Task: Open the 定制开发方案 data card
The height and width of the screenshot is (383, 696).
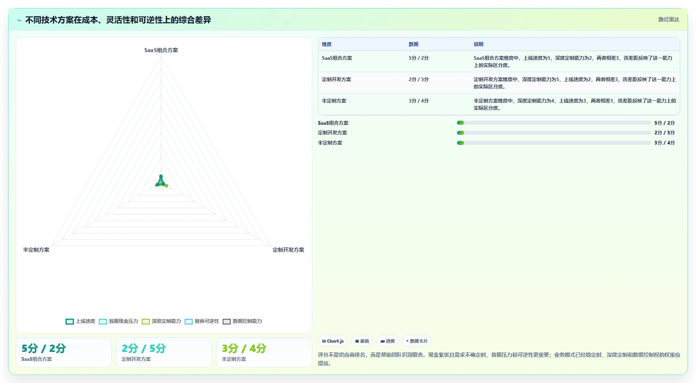Action: click(x=164, y=352)
